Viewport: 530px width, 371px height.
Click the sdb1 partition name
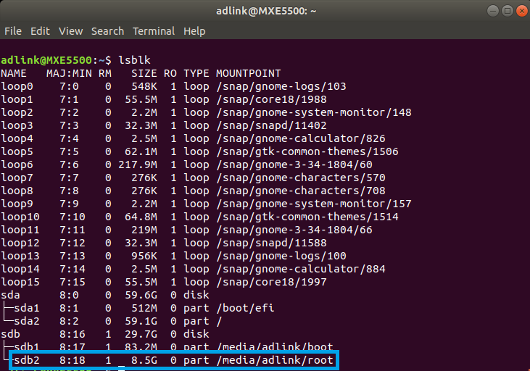pyautogui.click(x=28, y=346)
